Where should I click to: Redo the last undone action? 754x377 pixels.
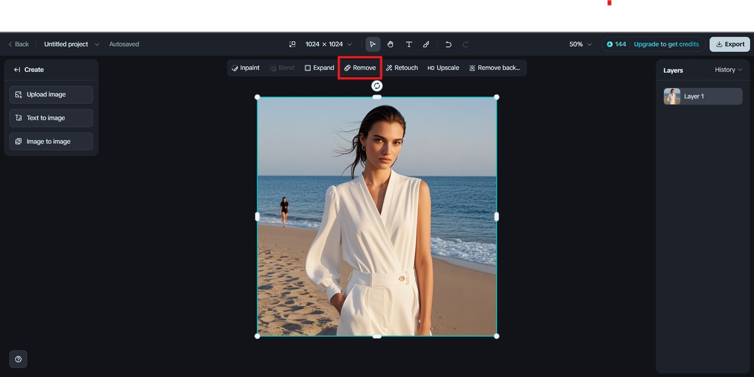point(465,44)
